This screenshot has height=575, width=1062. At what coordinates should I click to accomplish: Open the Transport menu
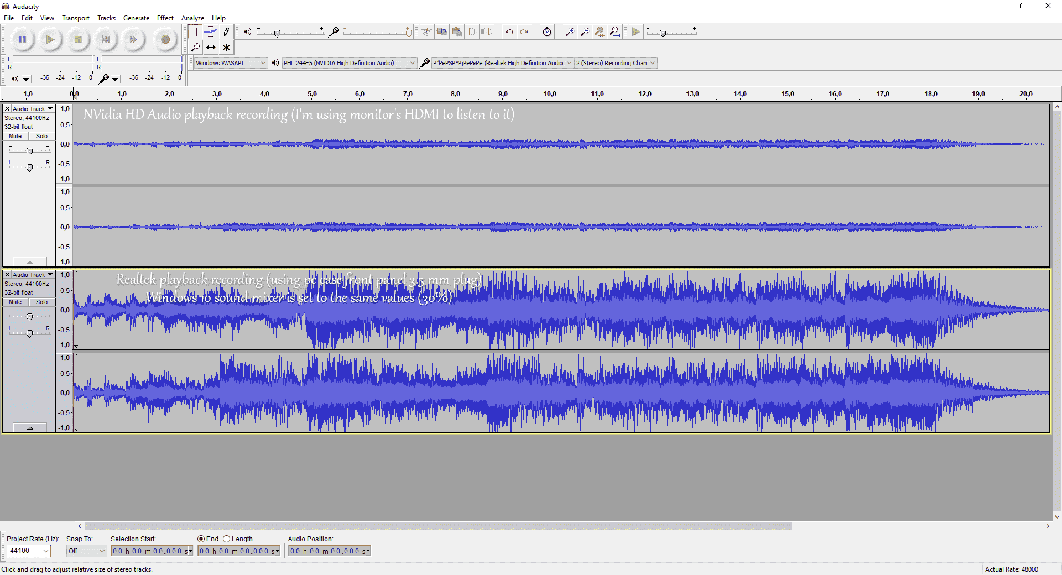coord(76,18)
